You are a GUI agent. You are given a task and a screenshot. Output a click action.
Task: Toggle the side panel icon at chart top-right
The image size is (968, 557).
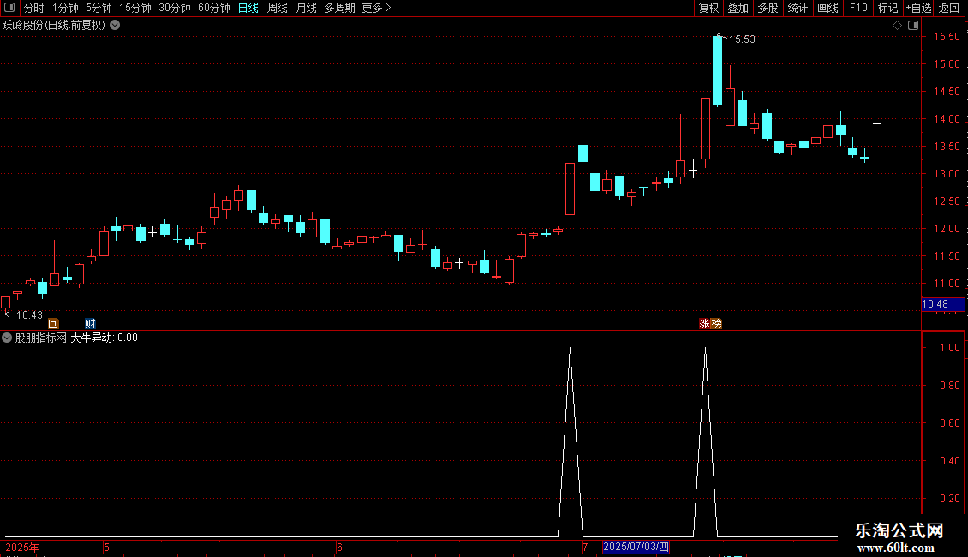(913, 26)
